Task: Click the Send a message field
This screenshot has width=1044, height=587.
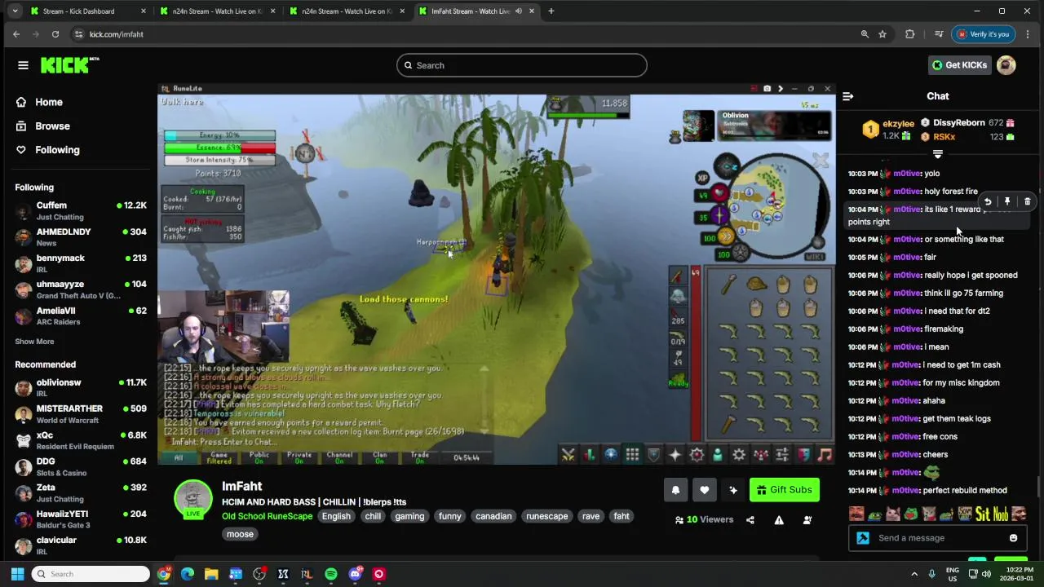Action: [x=938, y=538]
